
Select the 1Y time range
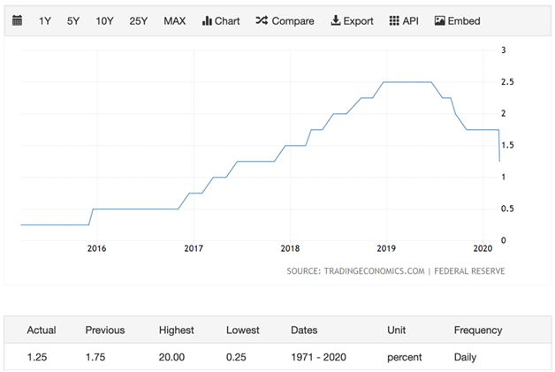pyautogui.click(x=45, y=20)
